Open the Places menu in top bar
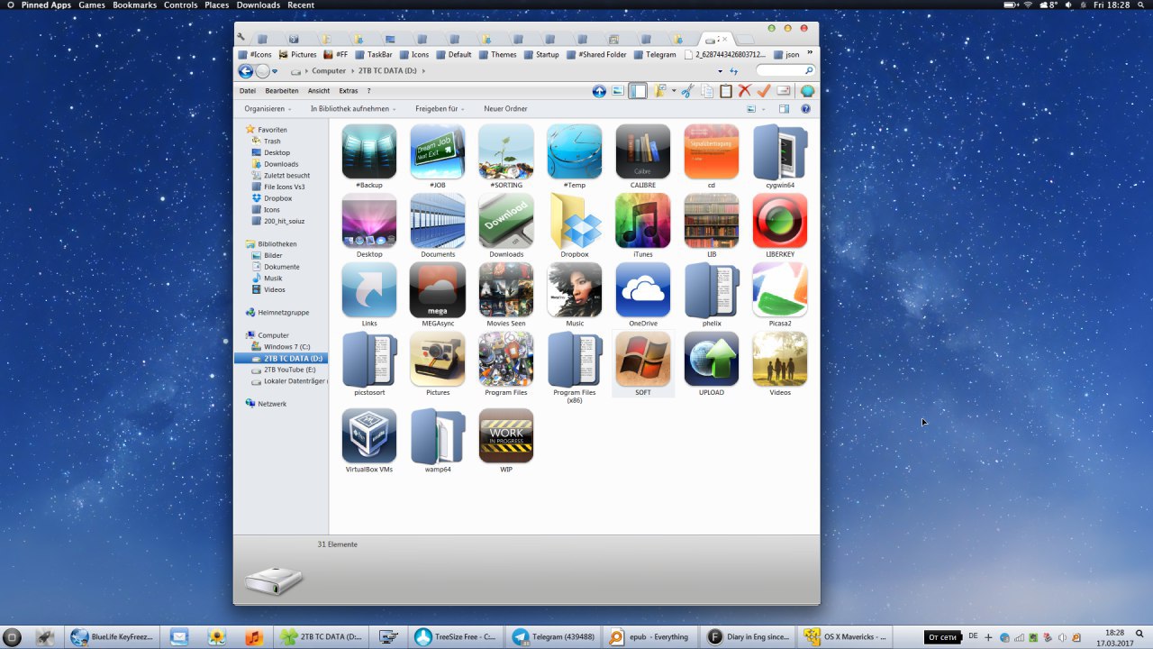This screenshot has width=1153, height=649. pos(216,5)
